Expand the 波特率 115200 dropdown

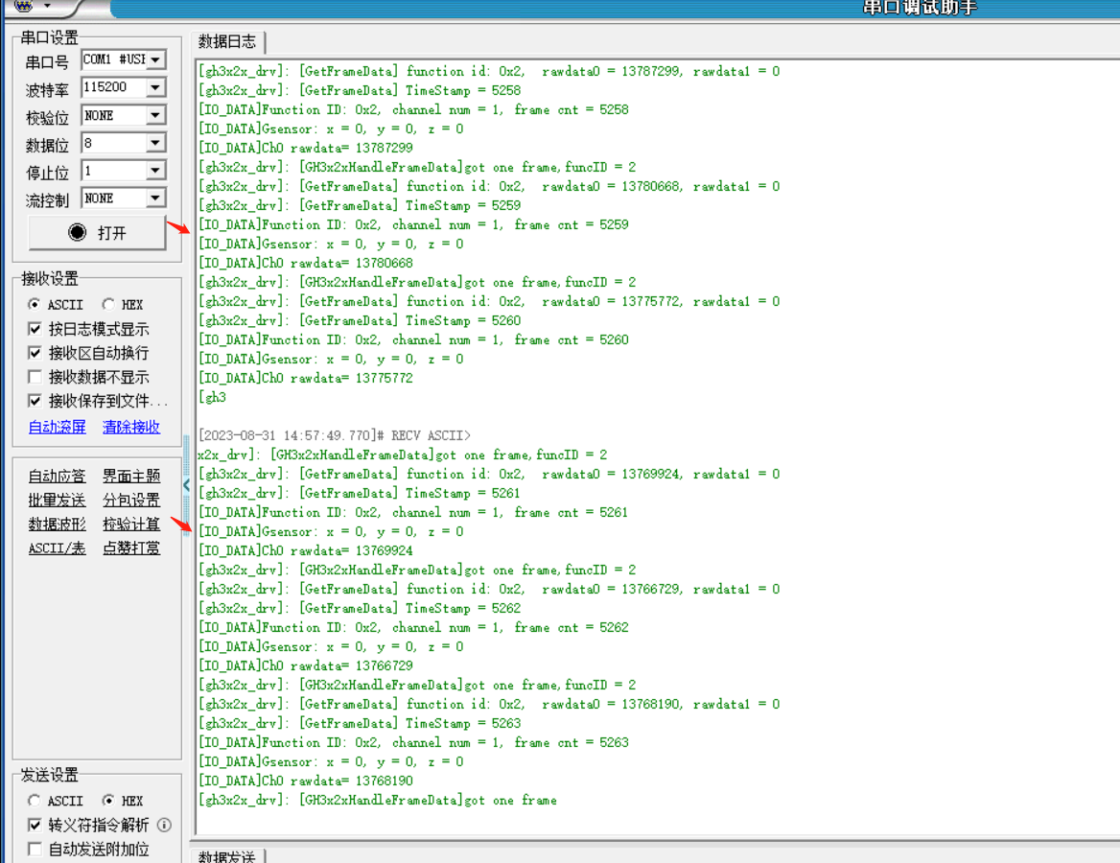point(155,87)
